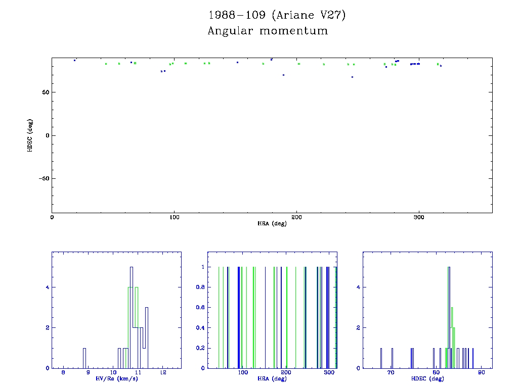Click the '200' tick label on scatter plot x-axis
The height and width of the screenshot is (388, 518).
(296, 217)
